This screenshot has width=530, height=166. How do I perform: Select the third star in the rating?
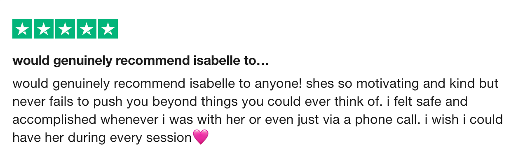pyautogui.click(x=65, y=29)
